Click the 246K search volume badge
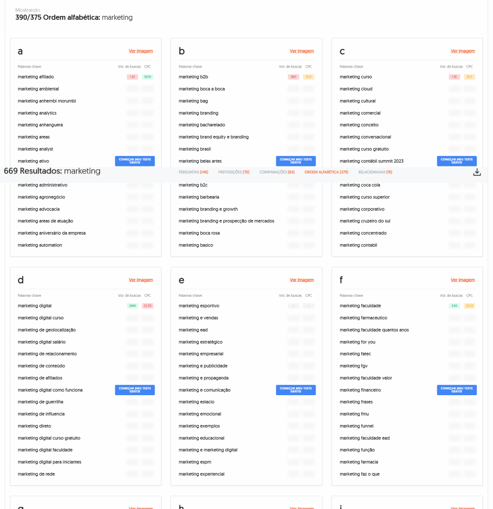This screenshot has width=493, height=509. pos(132,306)
